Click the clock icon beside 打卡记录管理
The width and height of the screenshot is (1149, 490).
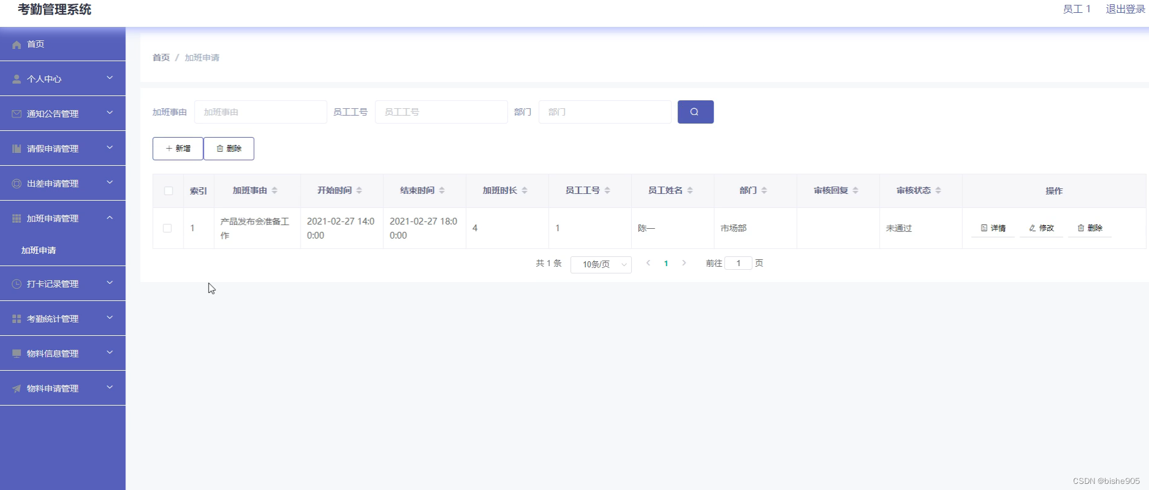(x=17, y=284)
